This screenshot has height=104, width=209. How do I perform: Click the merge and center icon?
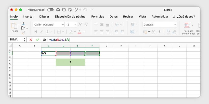point(132,32)
